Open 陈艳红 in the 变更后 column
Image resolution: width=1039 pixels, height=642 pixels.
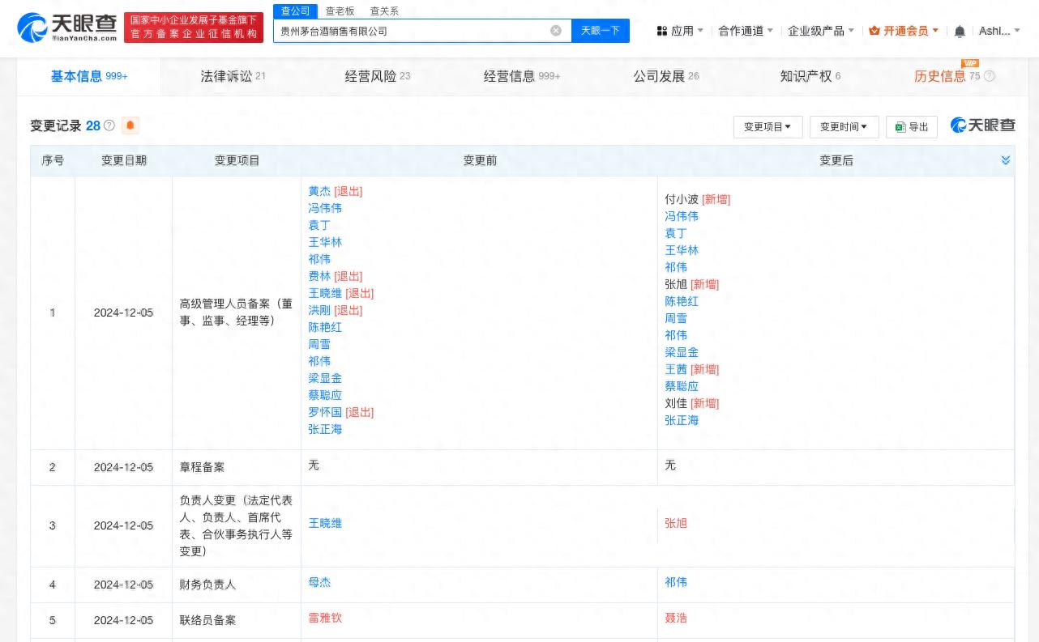click(682, 301)
